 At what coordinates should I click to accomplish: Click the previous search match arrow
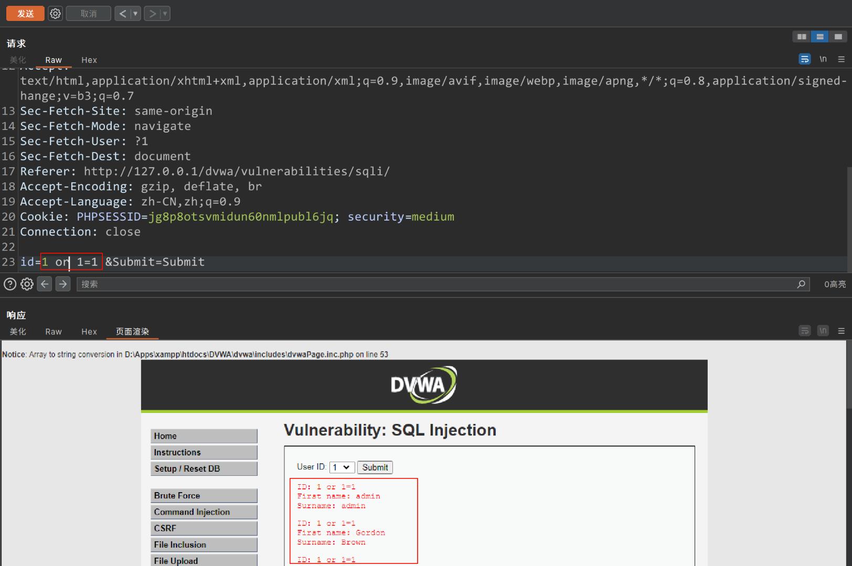(x=45, y=284)
